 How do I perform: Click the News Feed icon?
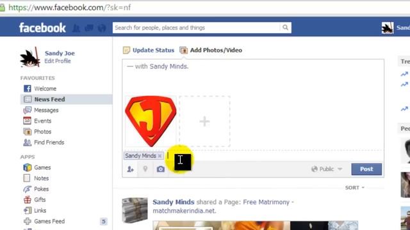(x=27, y=100)
